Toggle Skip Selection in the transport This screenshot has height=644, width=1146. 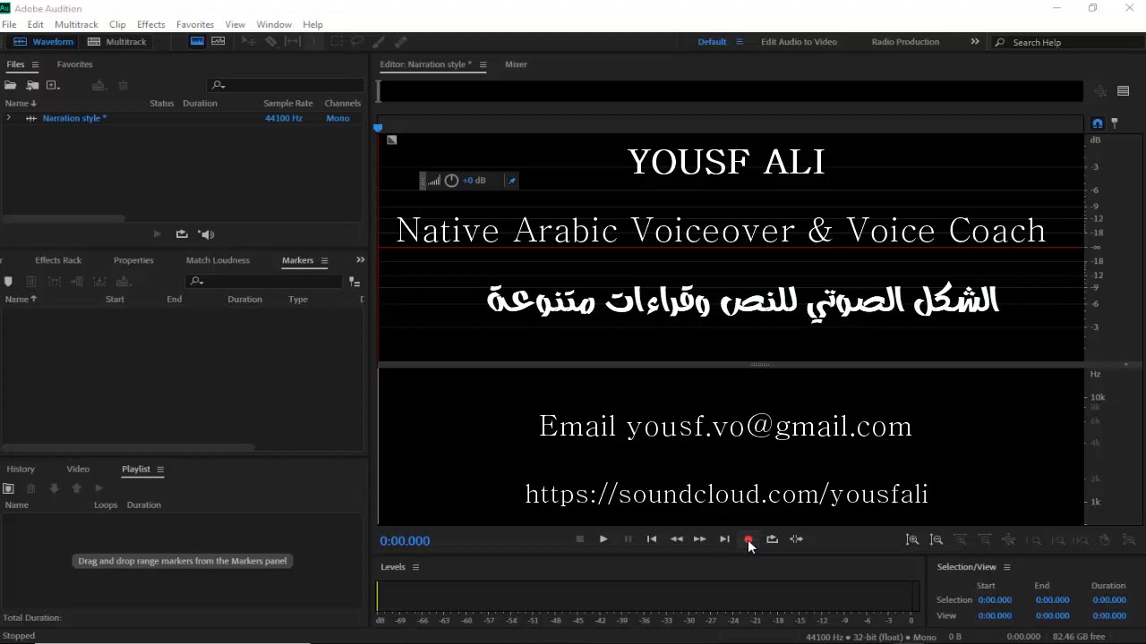pyautogui.click(x=796, y=539)
